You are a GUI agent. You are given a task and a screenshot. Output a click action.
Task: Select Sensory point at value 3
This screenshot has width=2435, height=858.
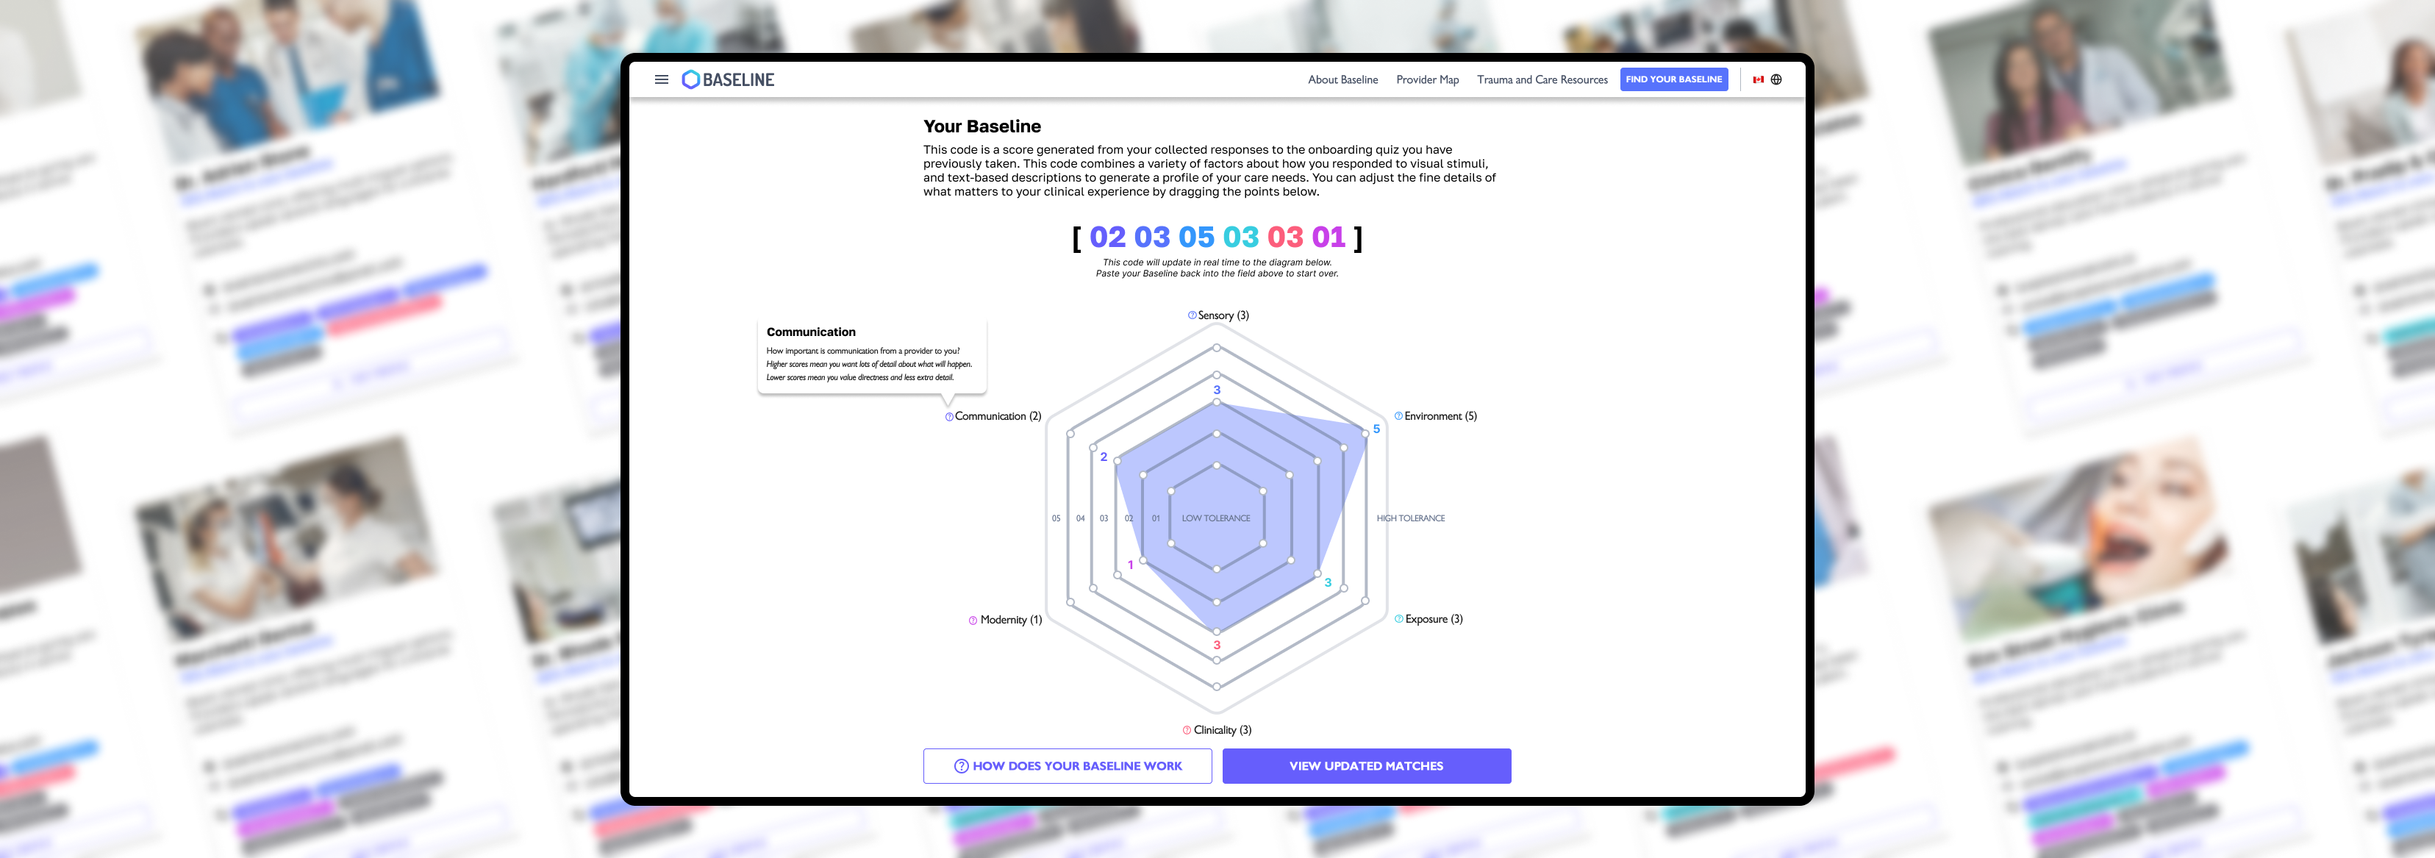(1217, 403)
